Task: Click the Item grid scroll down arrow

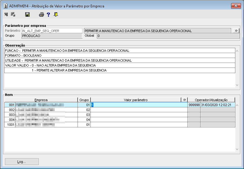Action: [x=237, y=149]
